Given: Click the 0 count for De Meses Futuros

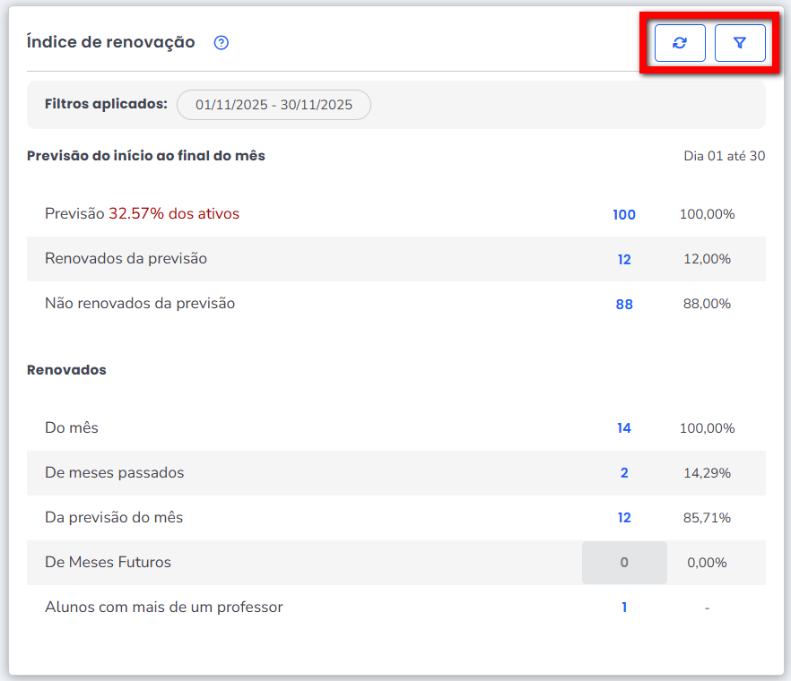Looking at the screenshot, I should (624, 563).
